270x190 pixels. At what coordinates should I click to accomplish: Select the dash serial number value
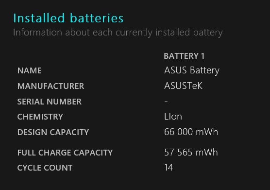(166, 102)
